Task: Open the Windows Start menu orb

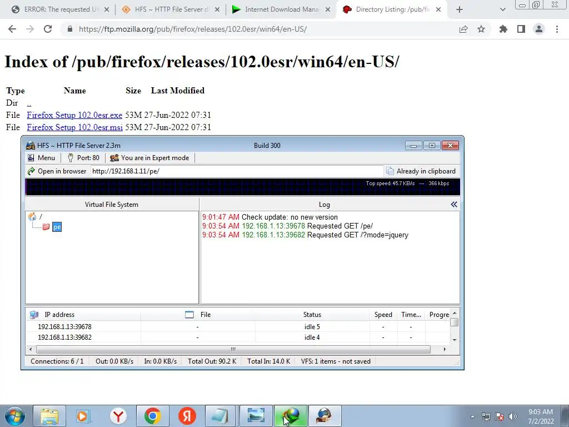Action: tap(14, 416)
